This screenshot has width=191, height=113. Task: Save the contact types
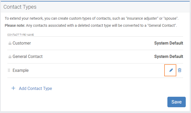[x=177, y=102]
